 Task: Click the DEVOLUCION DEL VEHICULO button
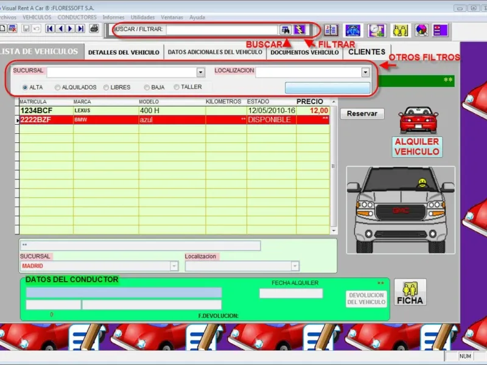[366, 299]
